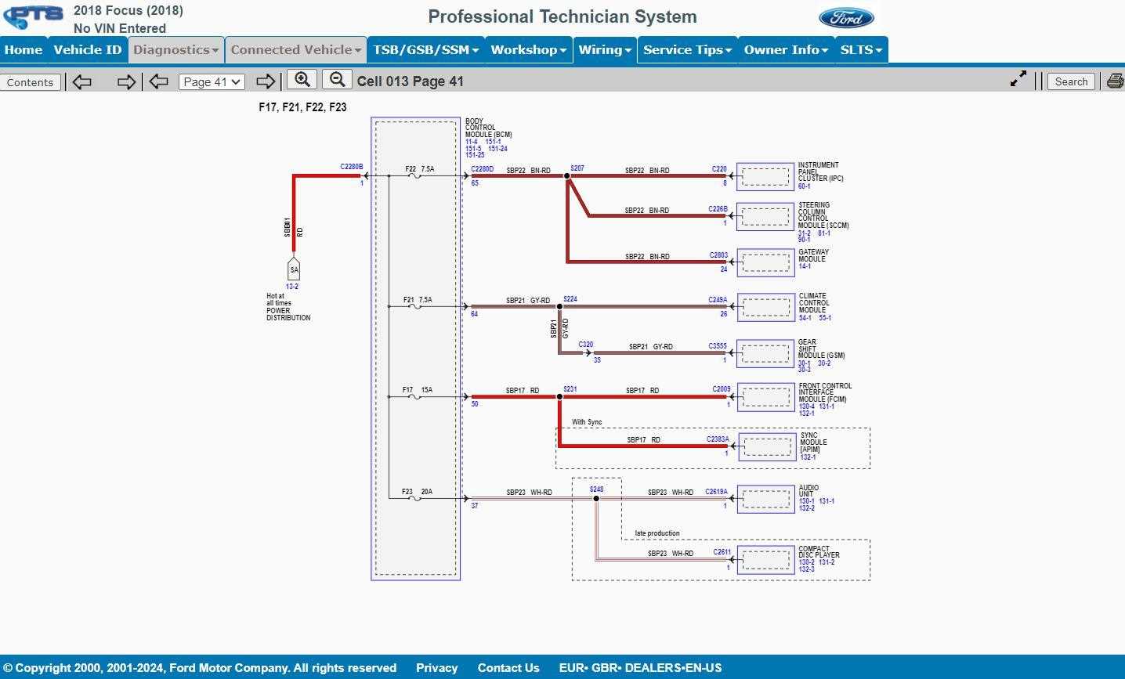1125x679 pixels.
Task: Select splice label S248
Action: [597, 489]
